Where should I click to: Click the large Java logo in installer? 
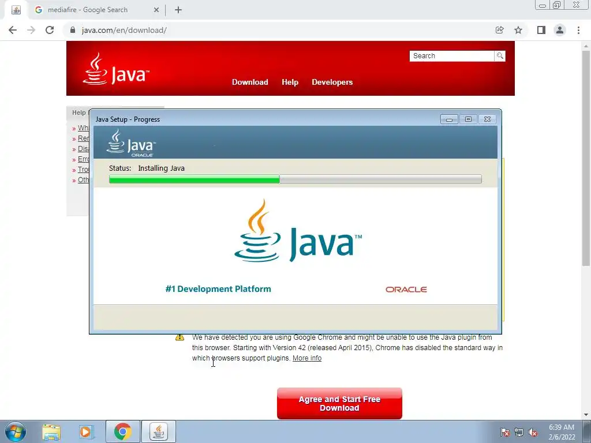(298, 231)
